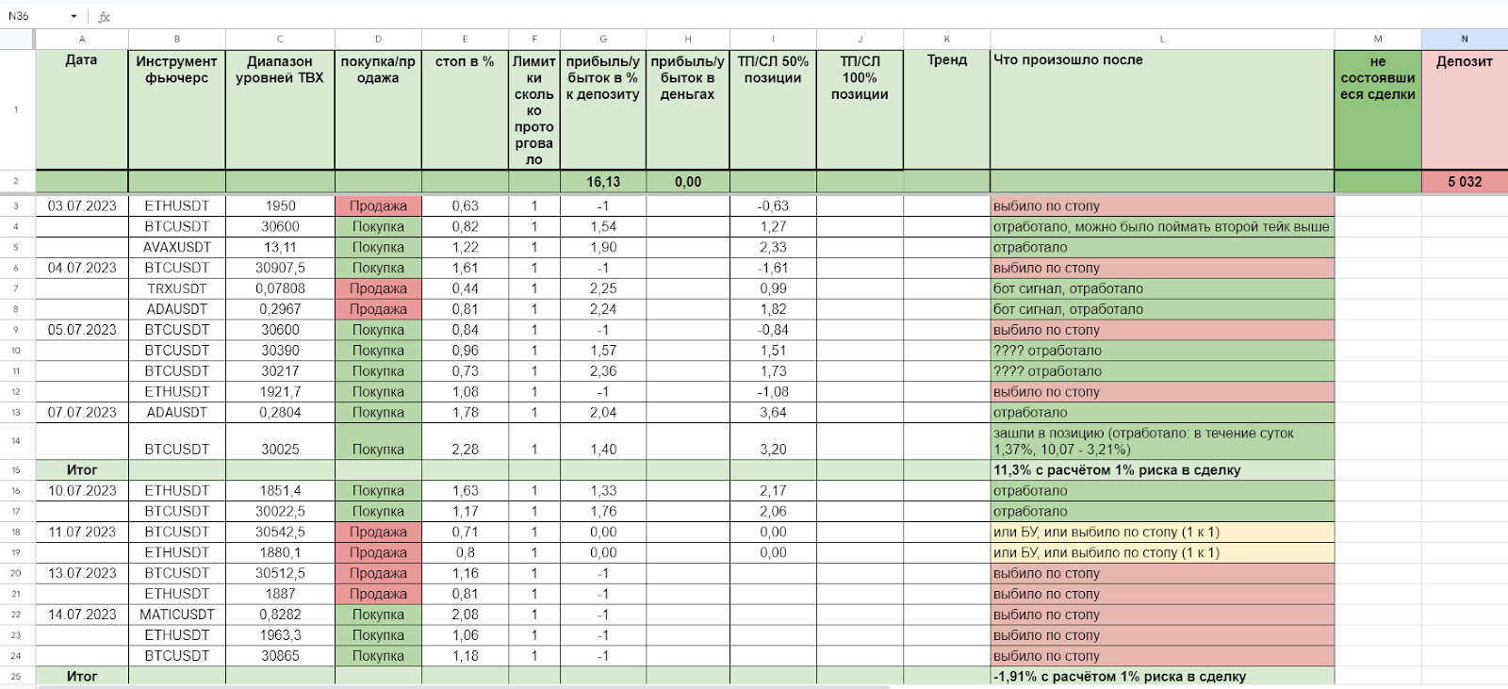Click level cell 30542,5

(x=280, y=532)
